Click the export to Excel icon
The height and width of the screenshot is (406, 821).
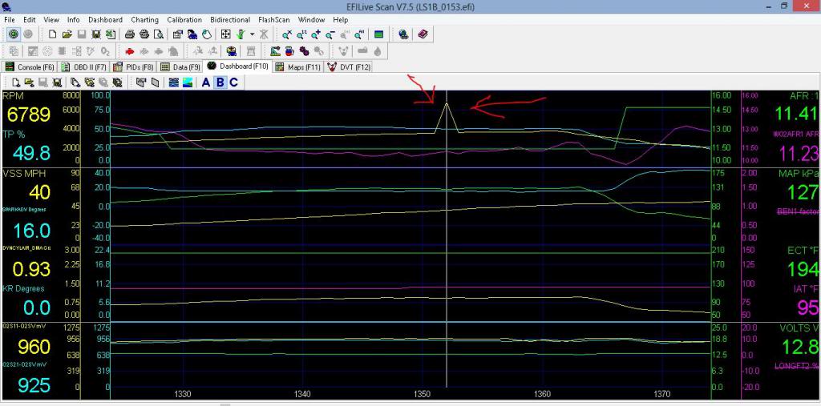click(111, 34)
